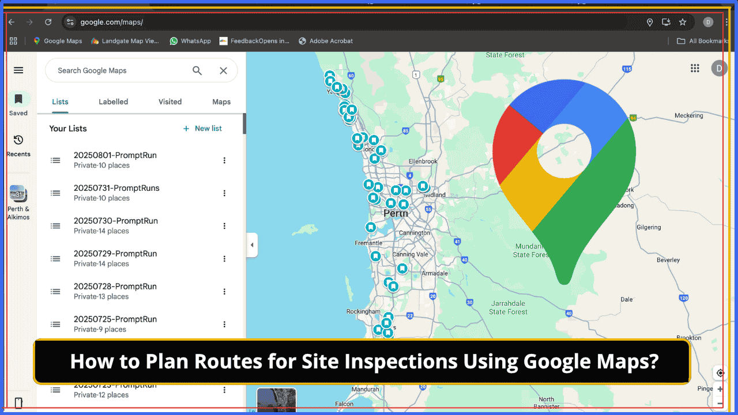Open the 20250731-PromptRuns list
The image size is (738, 415).
(116, 193)
